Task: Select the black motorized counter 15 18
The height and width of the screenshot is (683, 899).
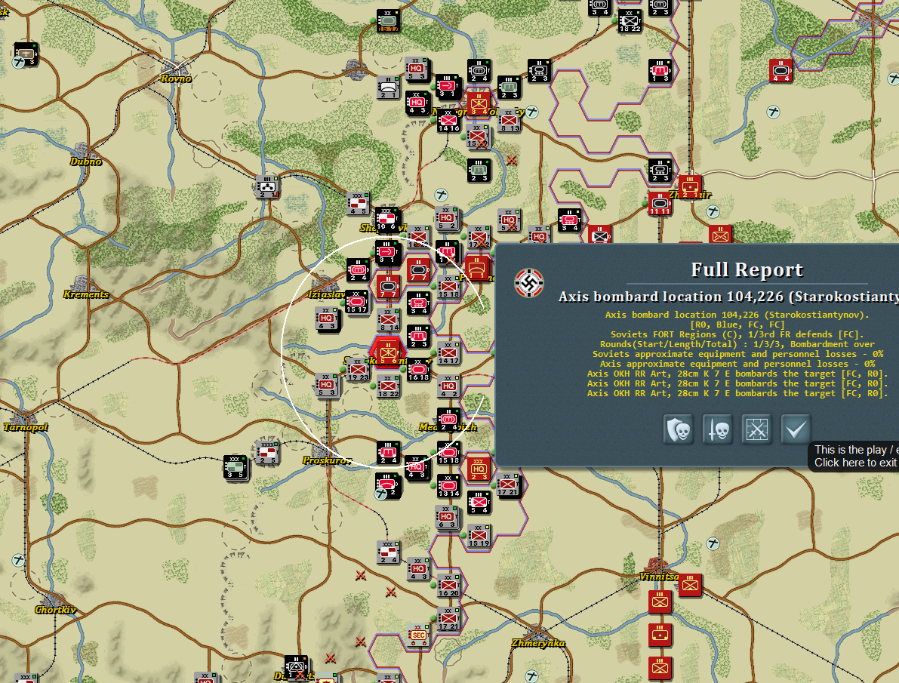Action: click(448, 453)
